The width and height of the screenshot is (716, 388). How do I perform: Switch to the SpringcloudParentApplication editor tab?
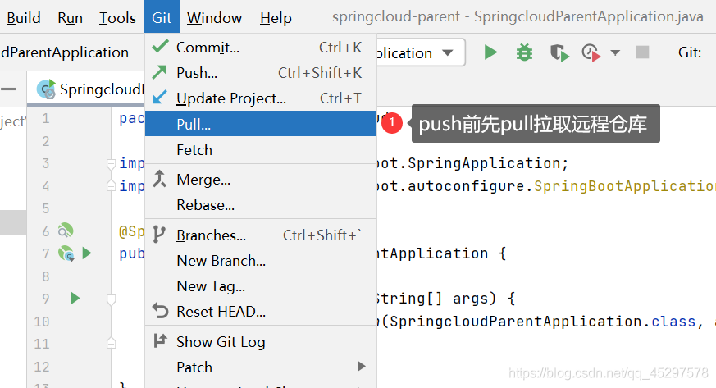90,89
